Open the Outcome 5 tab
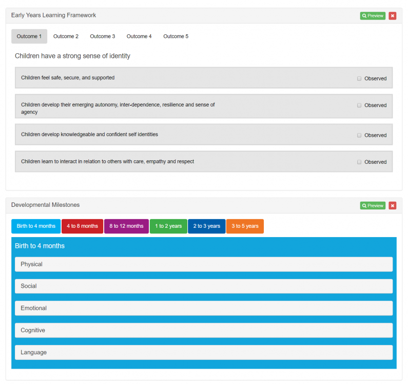 (x=176, y=36)
